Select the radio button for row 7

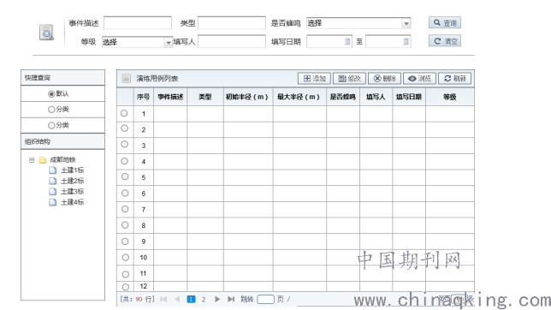click(x=125, y=209)
